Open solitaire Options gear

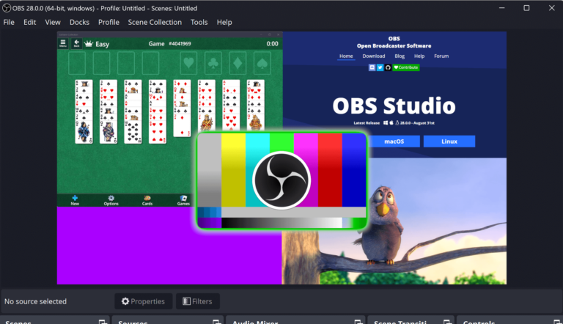pos(111,200)
